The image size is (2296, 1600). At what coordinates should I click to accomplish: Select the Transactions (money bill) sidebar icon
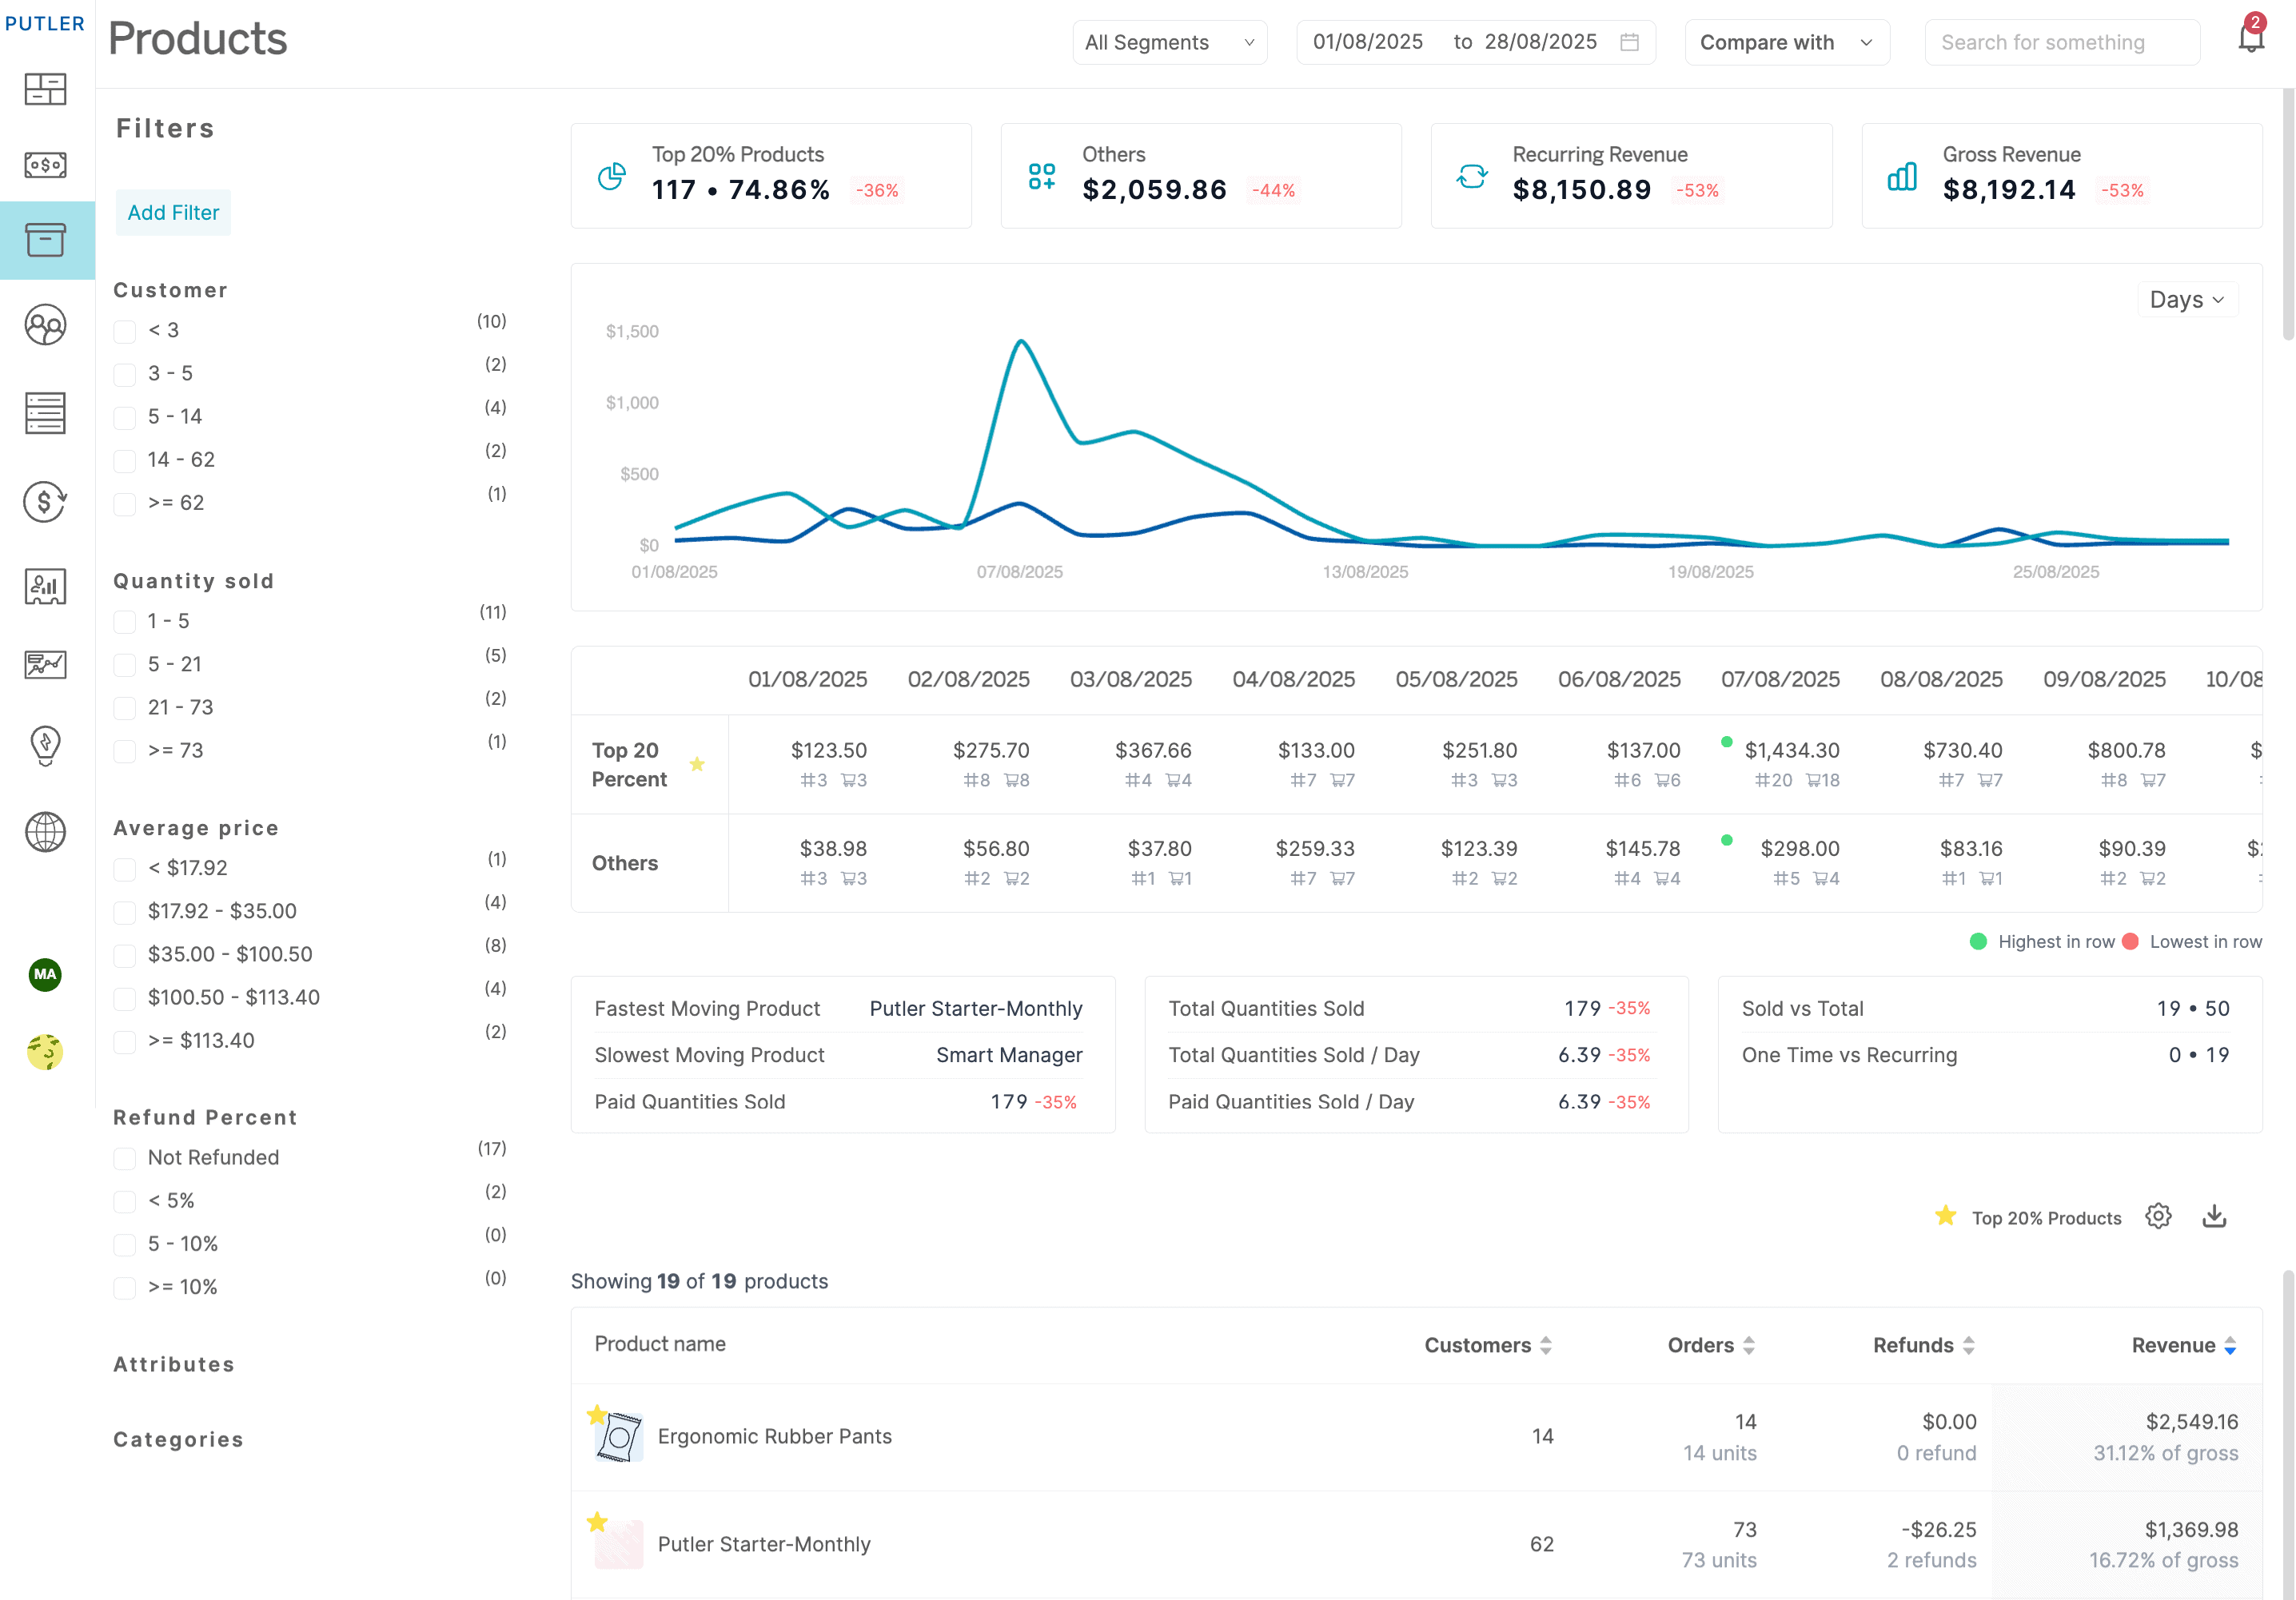tap(45, 165)
